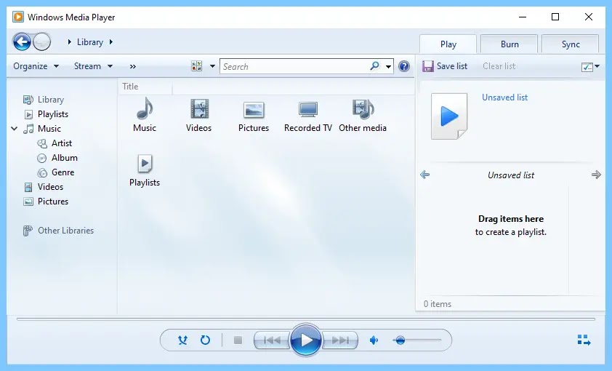Switch to the Sync tab
Image resolution: width=612 pixels, height=371 pixels.
(571, 44)
